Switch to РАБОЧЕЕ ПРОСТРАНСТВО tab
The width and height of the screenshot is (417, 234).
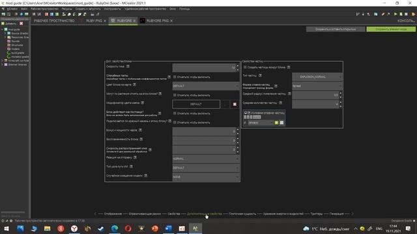coord(54,21)
